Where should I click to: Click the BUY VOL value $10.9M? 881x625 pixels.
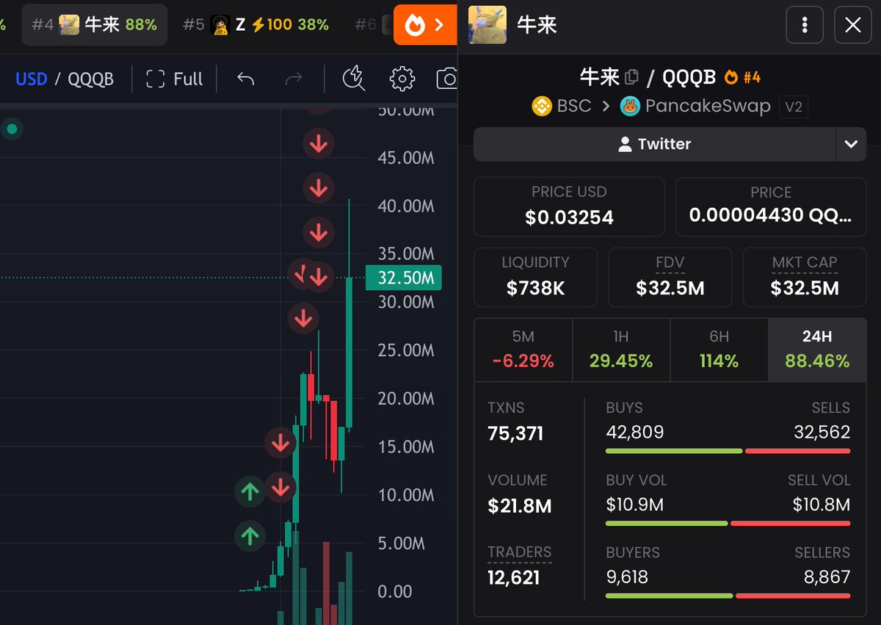coord(635,505)
